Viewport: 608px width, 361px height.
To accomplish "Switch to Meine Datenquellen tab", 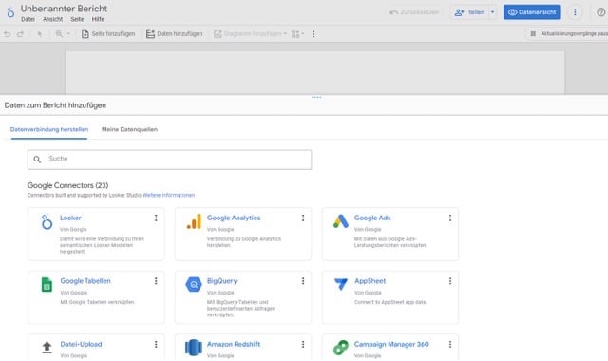I will pyautogui.click(x=129, y=129).
